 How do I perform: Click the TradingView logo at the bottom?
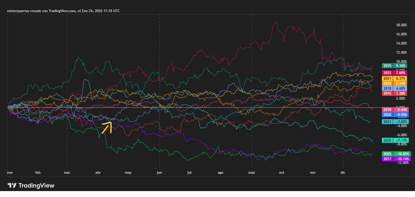(31, 185)
